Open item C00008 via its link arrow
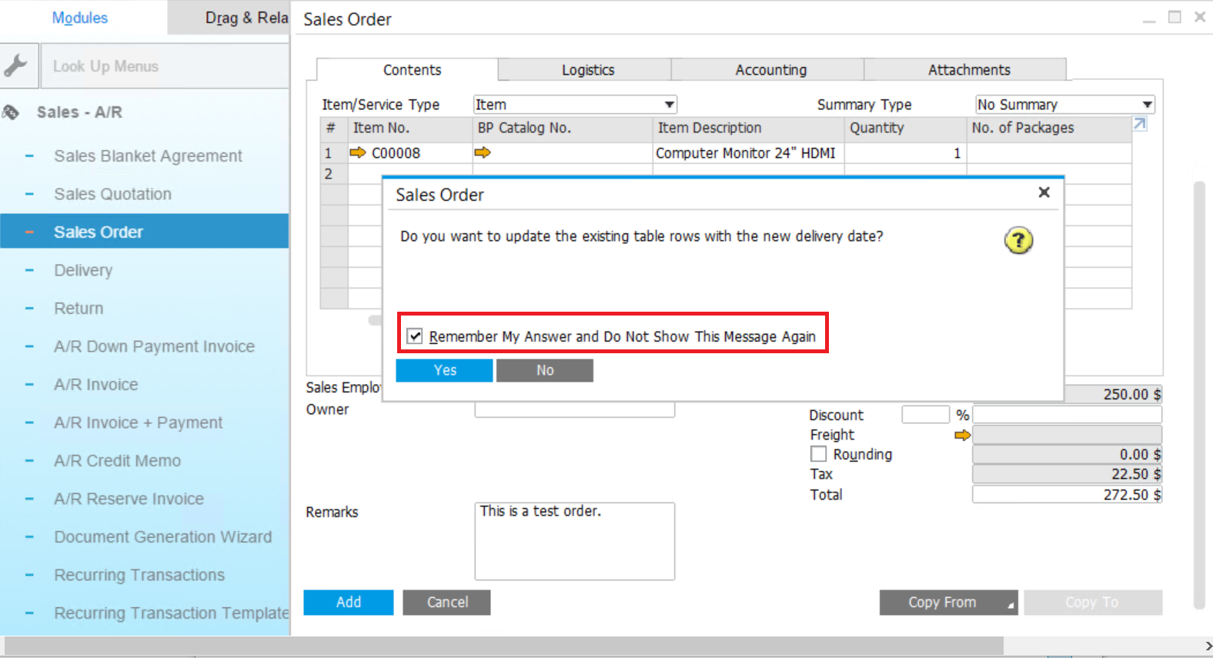This screenshot has width=1213, height=658. pyautogui.click(x=357, y=152)
